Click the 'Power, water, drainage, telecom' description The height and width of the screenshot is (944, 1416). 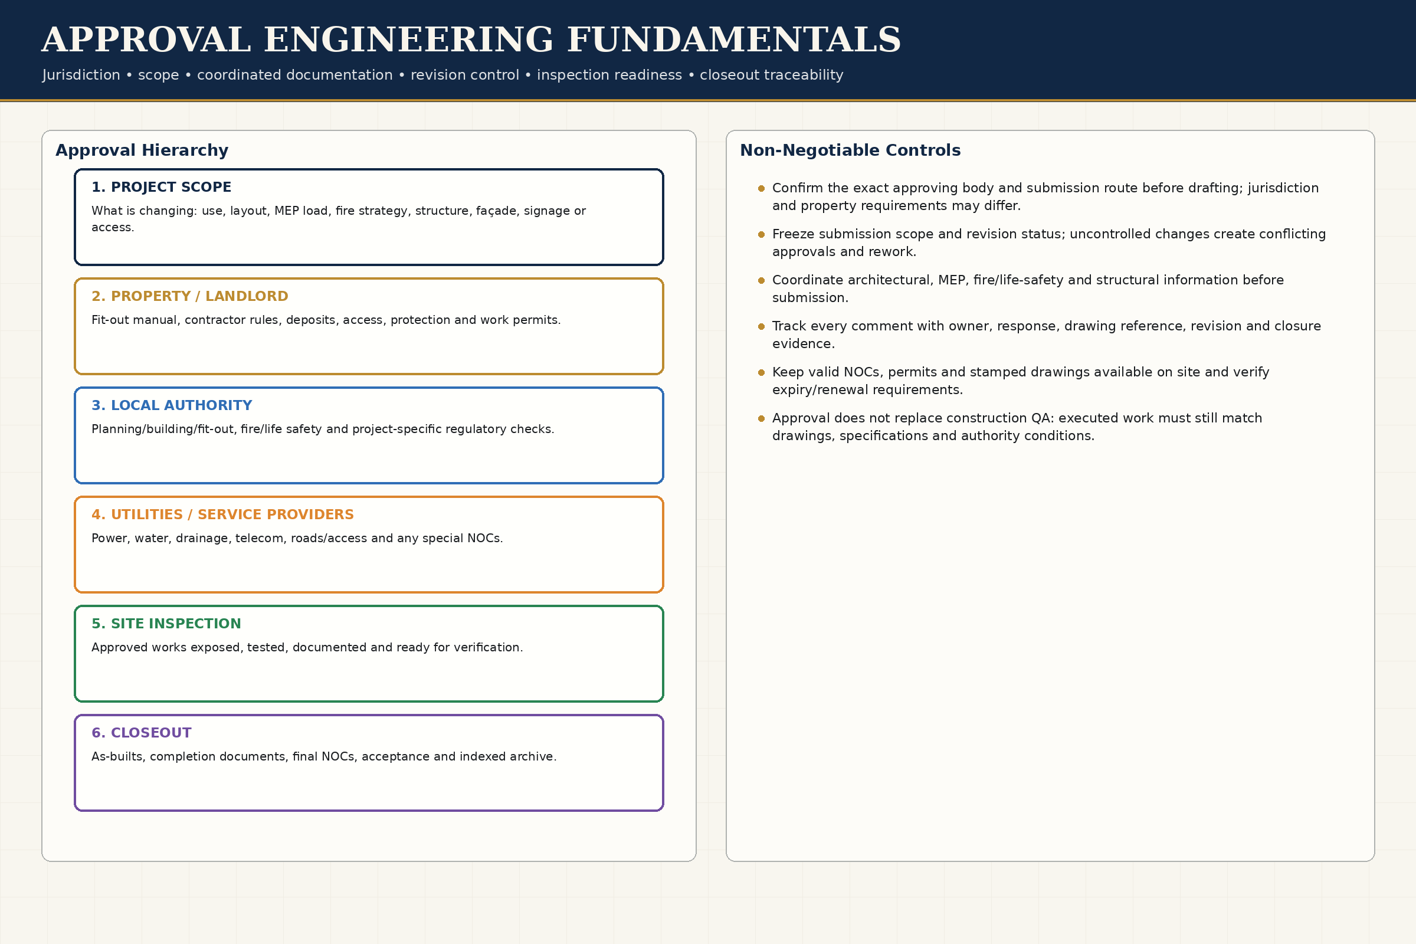pos(297,538)
